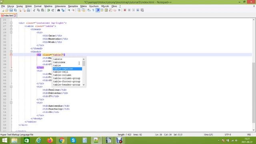Screen dimensions: 256x144
Task: Run macro multiple times icon
Action: click(x=138, y=10)
